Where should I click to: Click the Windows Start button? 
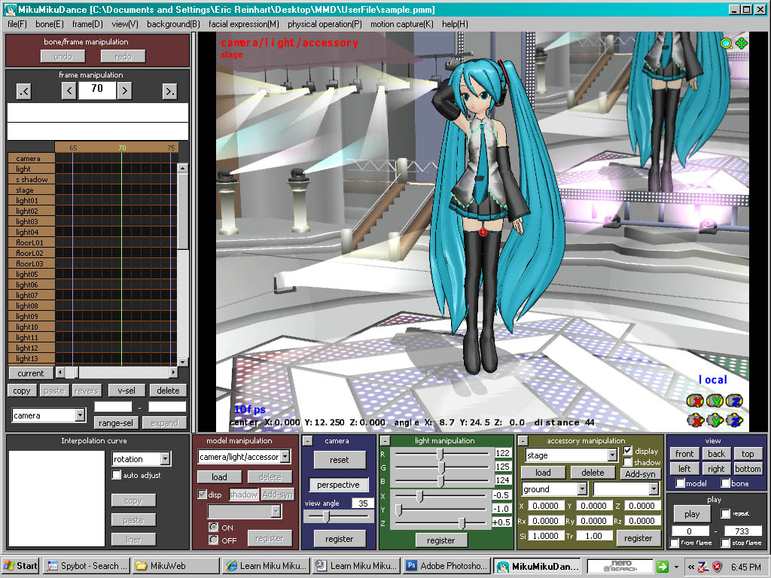click(20, 566)
